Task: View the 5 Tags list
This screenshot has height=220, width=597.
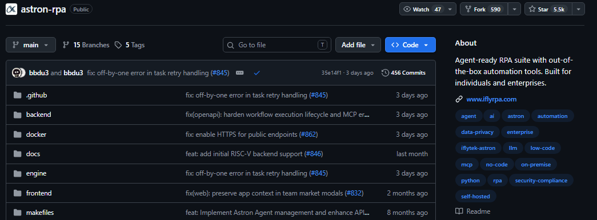Action: [130, 45]
